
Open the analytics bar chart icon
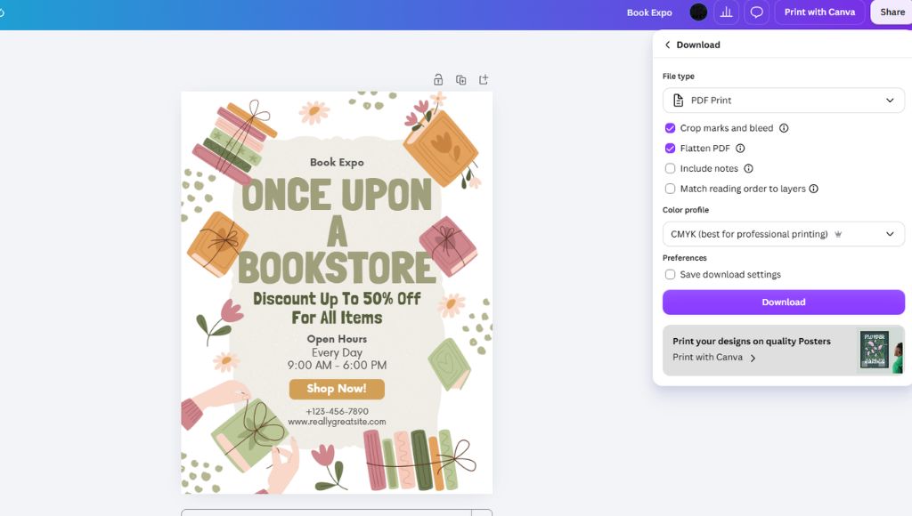[x=727, y=12]
